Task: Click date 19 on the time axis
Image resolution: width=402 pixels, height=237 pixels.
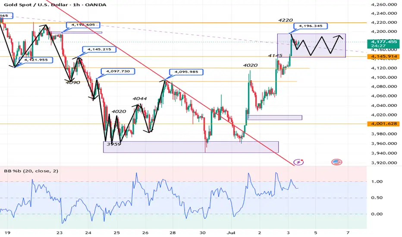Action: [7, 233]
